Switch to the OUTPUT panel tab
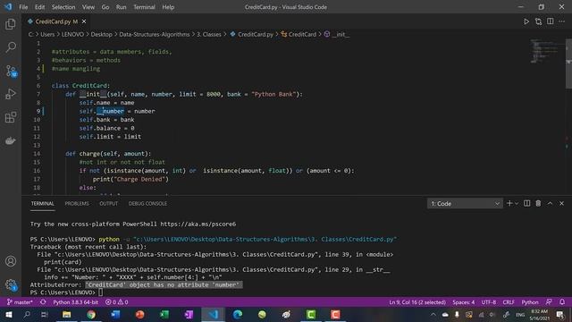The height and width of the screenshot is (322, 572). pos(109,203)
